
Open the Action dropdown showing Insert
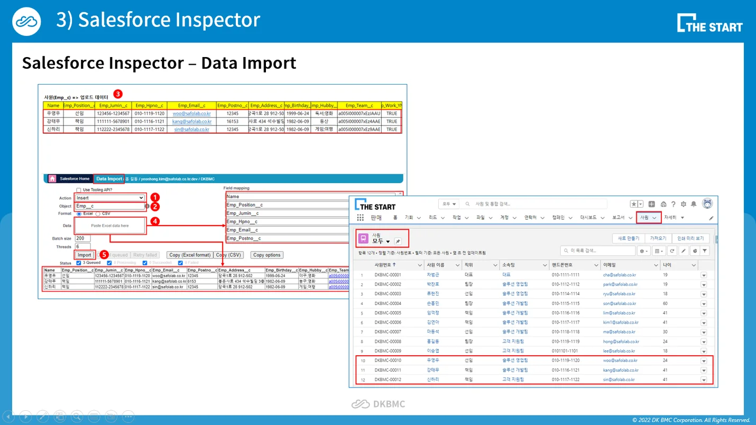110,198
